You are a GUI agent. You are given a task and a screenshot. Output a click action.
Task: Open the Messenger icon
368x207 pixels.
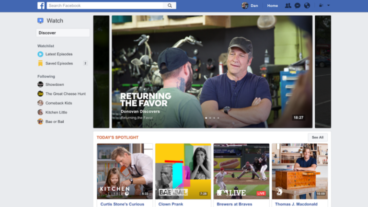298,6
